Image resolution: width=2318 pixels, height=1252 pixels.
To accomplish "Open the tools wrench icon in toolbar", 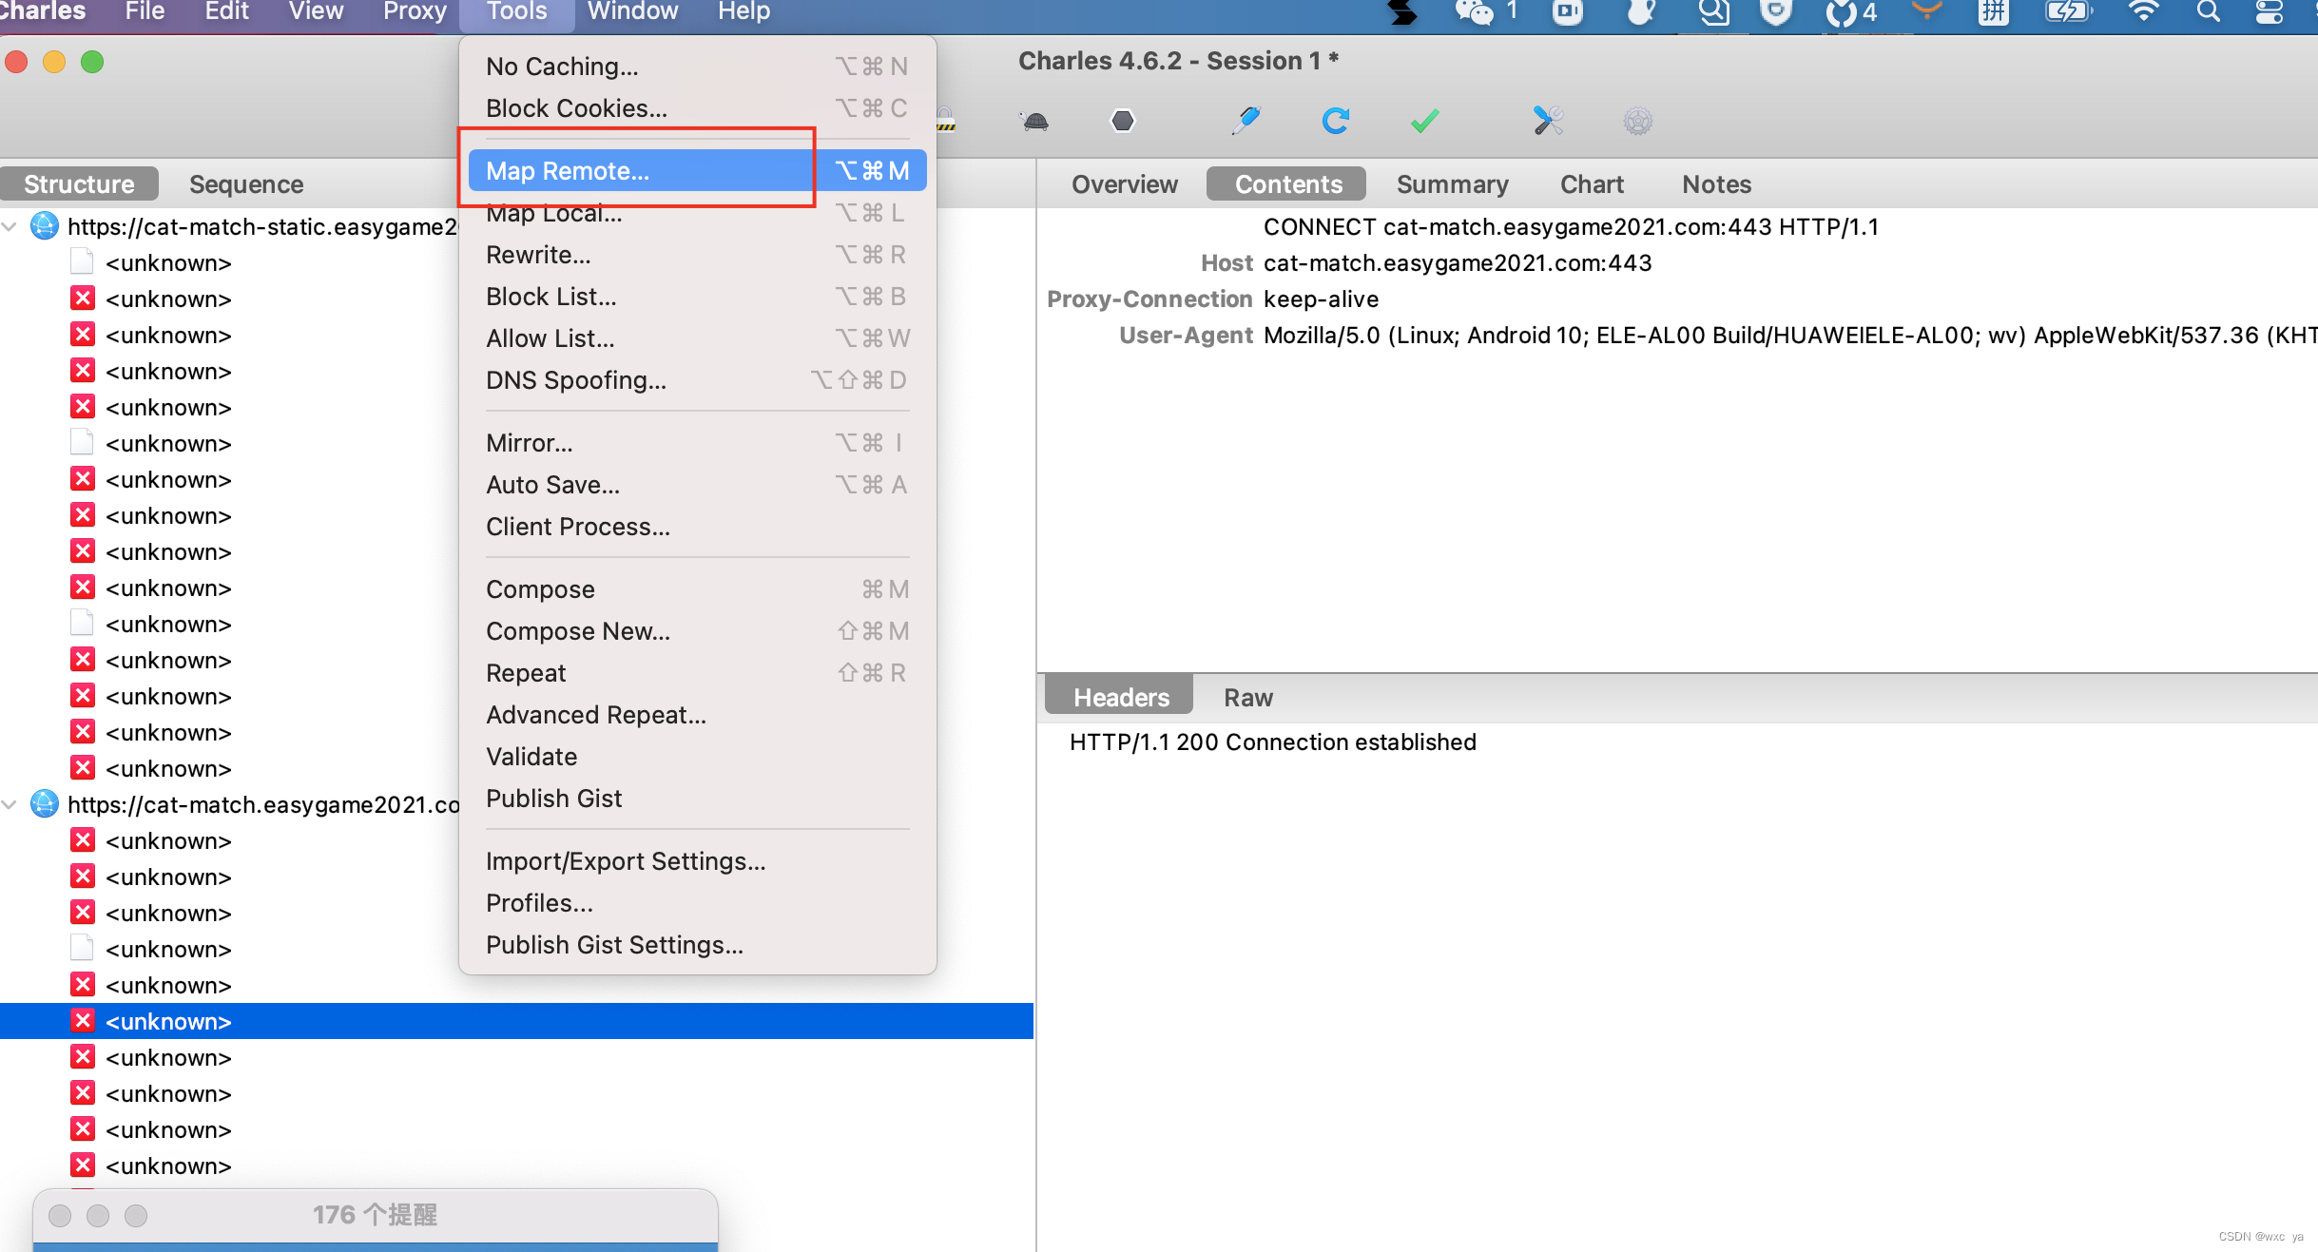I will tap(1548, 121).
